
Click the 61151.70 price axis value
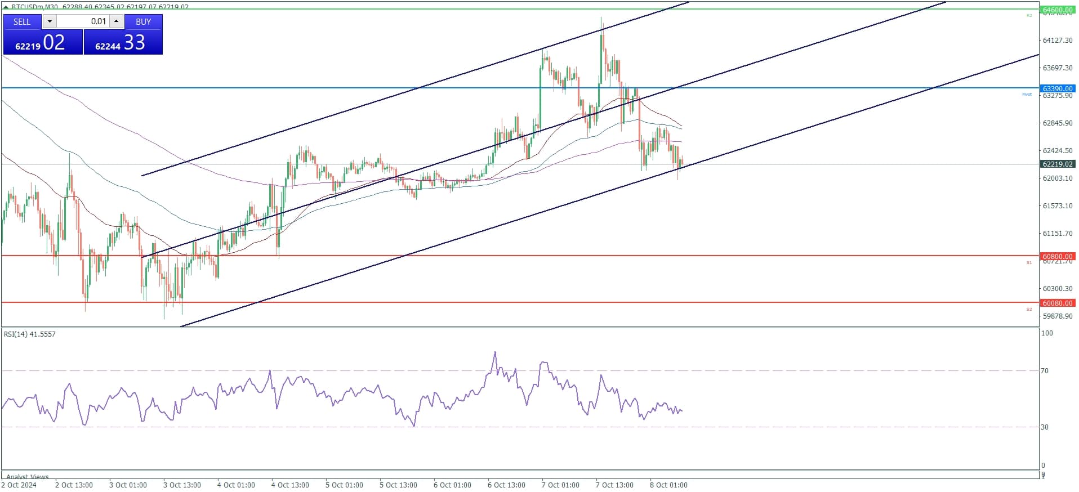(x=1058, y=233)
